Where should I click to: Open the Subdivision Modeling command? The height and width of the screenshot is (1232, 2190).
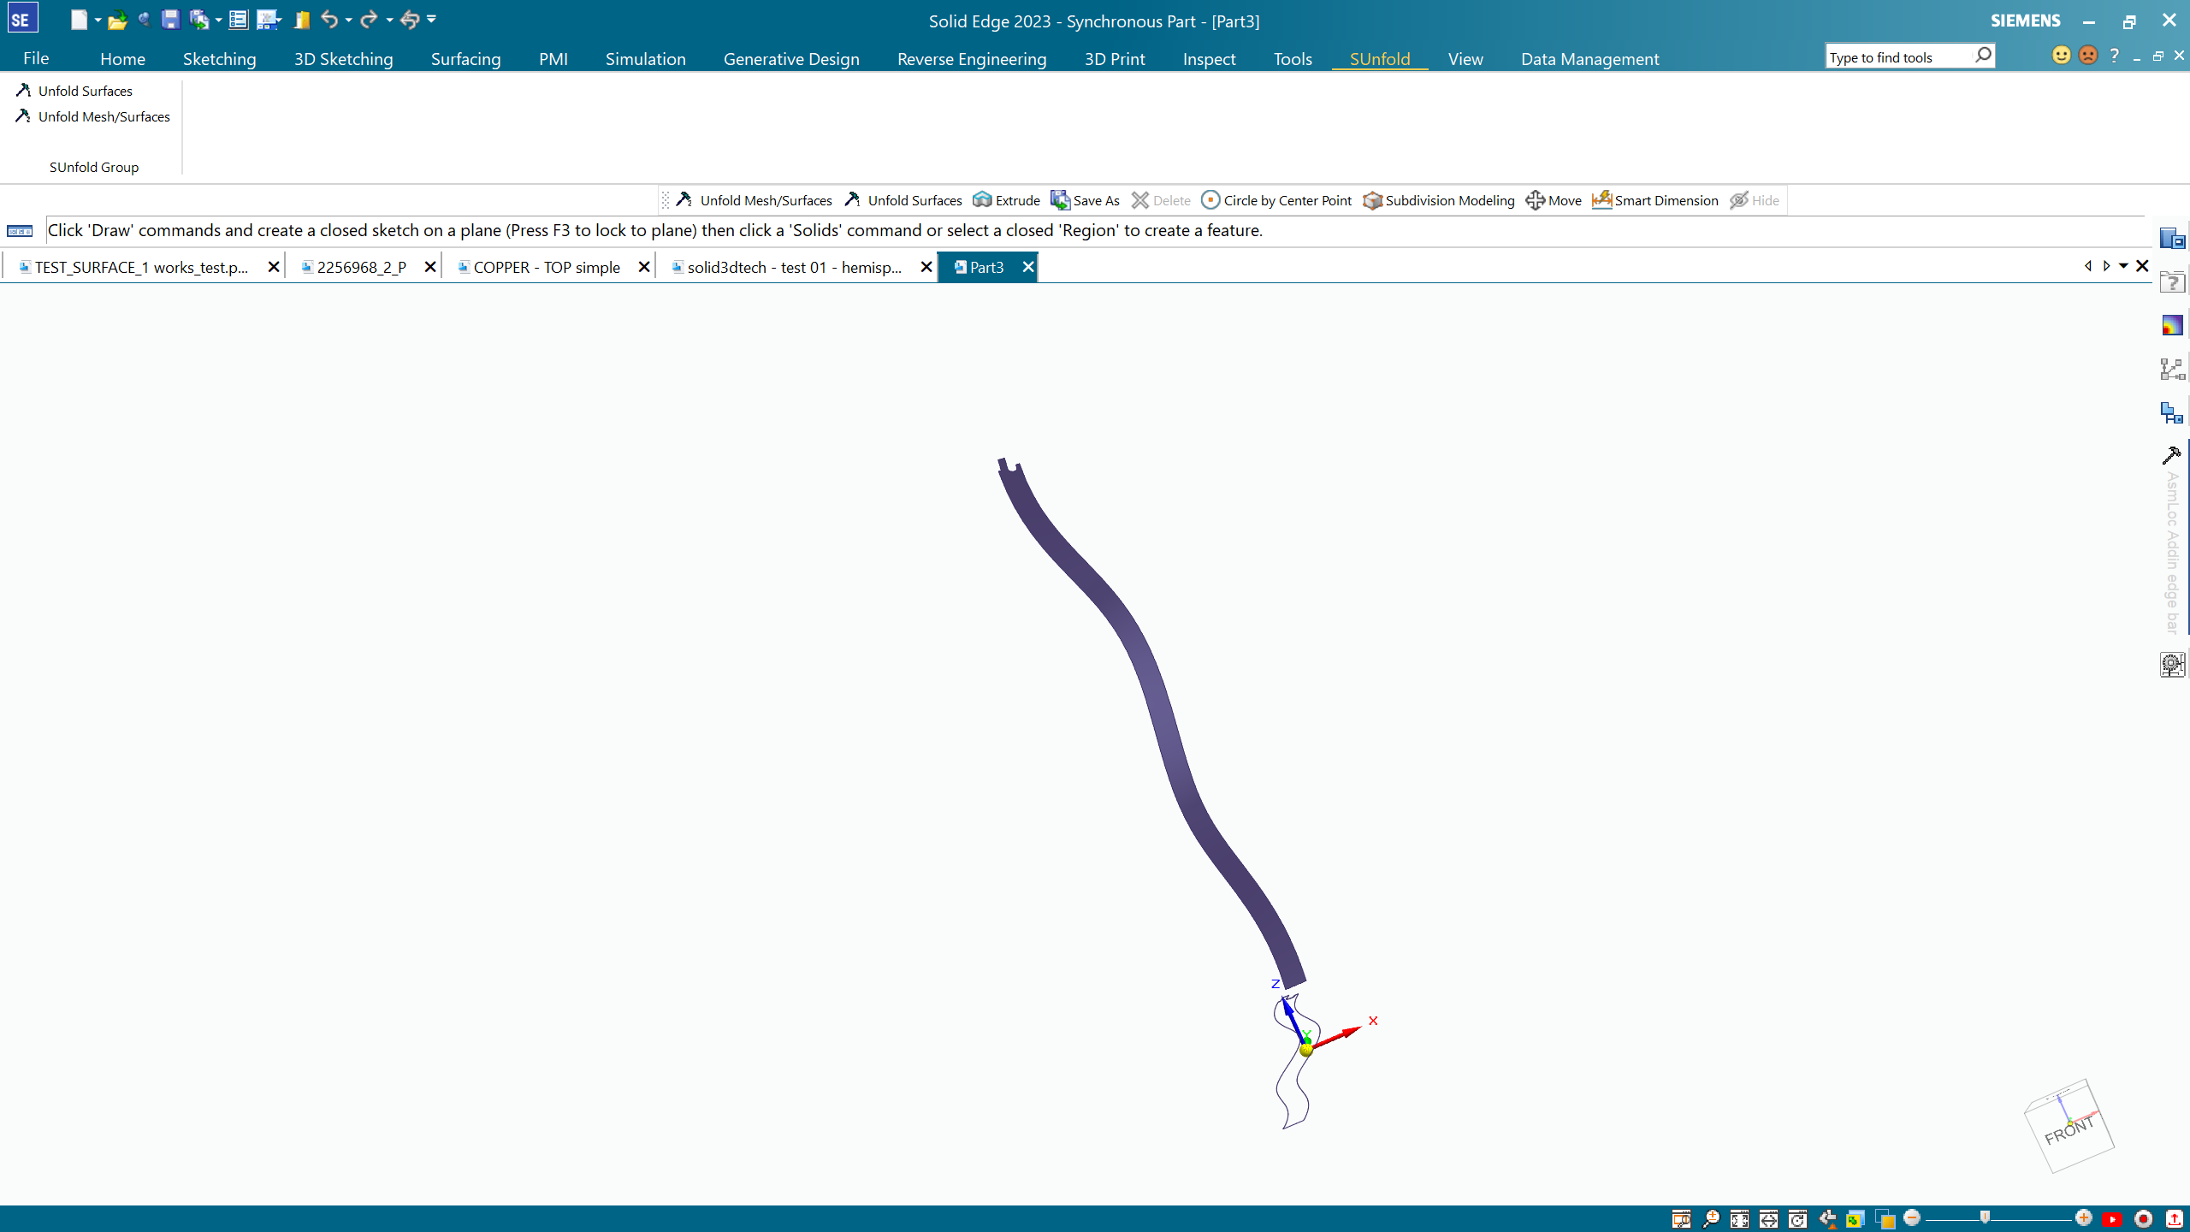[1439, 200]
